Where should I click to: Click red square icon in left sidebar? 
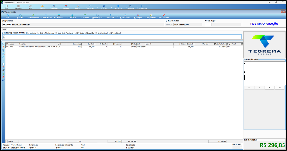point(3,47)
